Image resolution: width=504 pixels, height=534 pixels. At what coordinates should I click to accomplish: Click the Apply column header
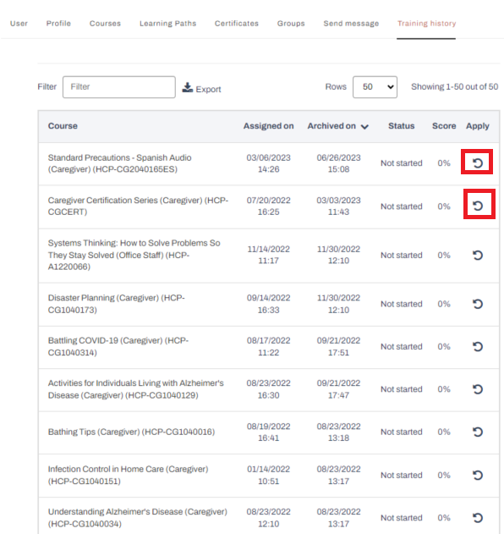click(x=478, y=126)
